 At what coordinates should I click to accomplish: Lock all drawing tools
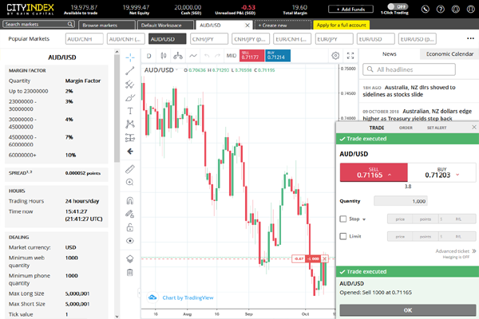[130, 227]
